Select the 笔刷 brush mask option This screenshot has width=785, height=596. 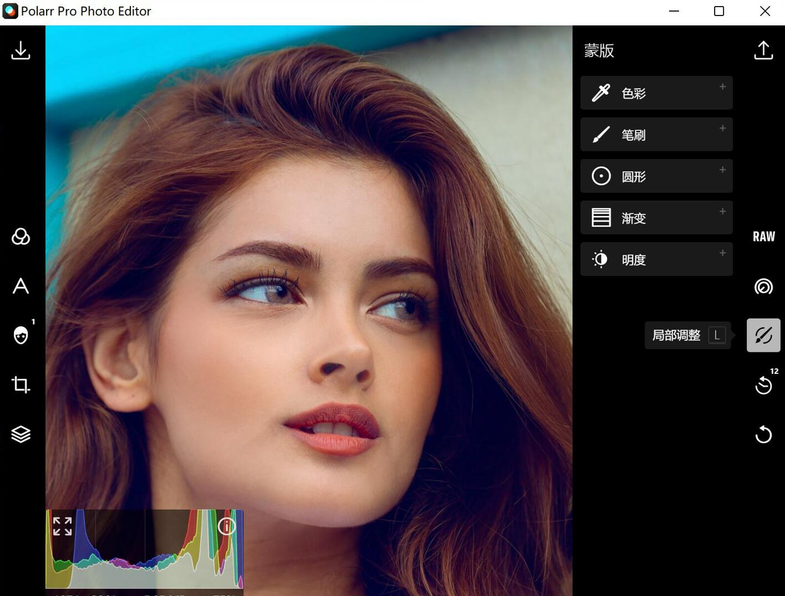pos(656,134)
